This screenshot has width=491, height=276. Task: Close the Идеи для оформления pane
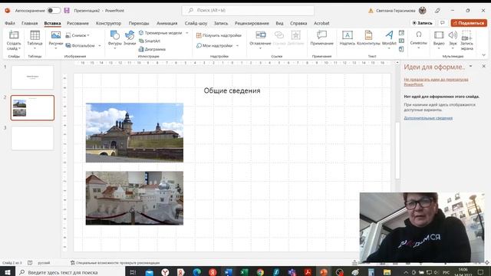[x=483, y=67]
